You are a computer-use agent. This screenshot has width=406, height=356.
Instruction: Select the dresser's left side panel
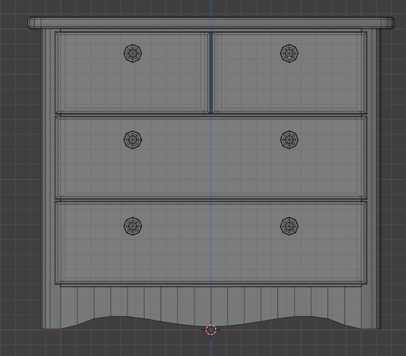pos(48,178)
